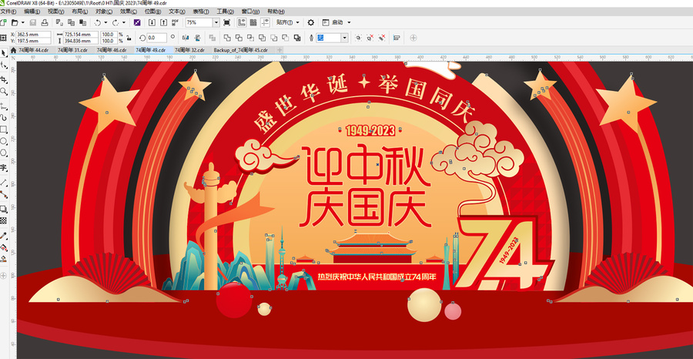693x359 pixels.
Task: Undo the last action
Action: 98,22
